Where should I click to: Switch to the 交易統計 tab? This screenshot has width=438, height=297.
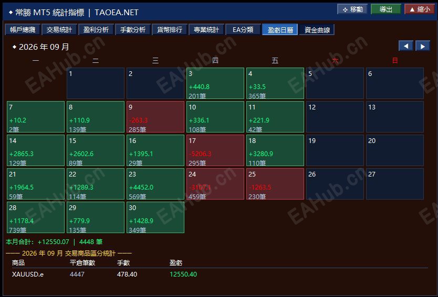[x=59, y=29]
